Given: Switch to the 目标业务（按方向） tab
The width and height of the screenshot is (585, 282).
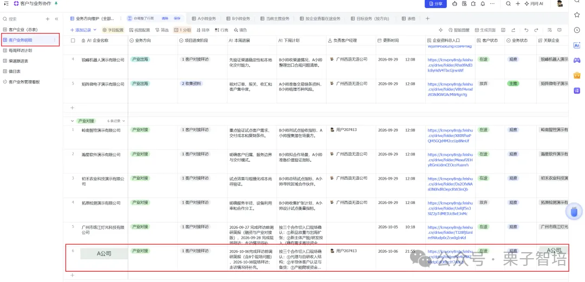Looking at the screenshot, I should tap(370, 18).
